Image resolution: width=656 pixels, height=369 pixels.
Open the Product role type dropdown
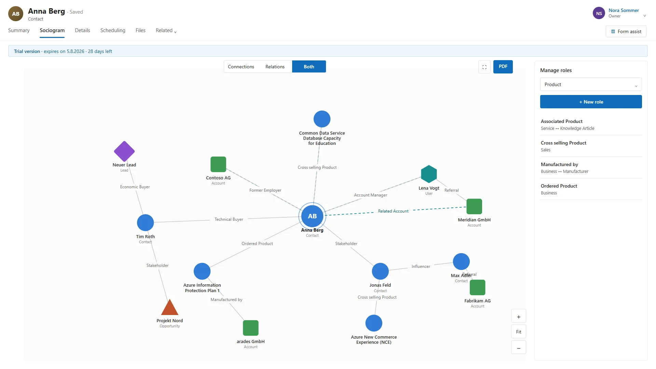[x=591, y=84]
